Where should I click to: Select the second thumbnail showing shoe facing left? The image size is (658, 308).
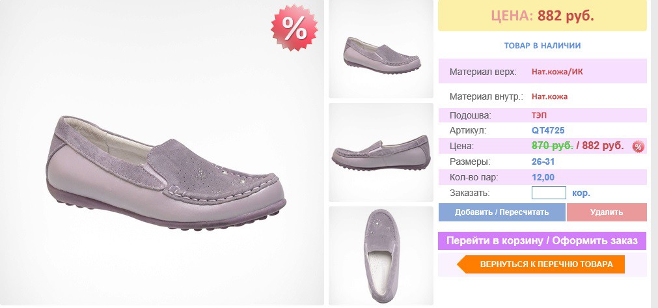[381, 152]
